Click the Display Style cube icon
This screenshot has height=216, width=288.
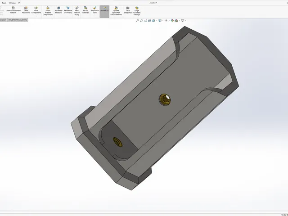[x=160, y=21]
